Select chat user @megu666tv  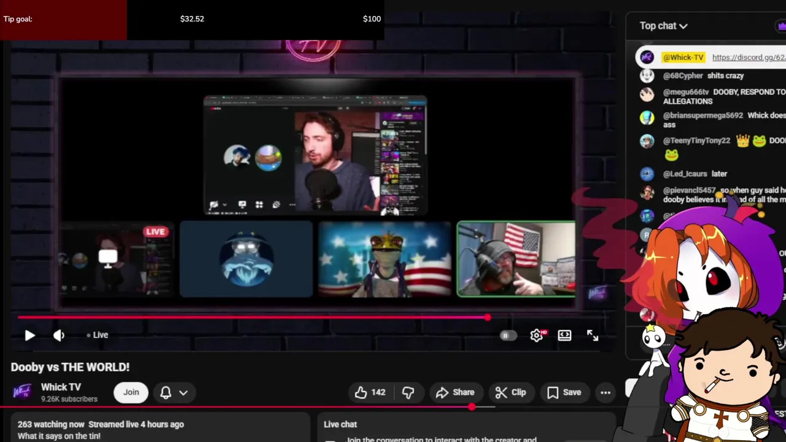point(686,91)
